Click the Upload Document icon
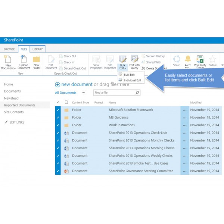 pos(24,59)
